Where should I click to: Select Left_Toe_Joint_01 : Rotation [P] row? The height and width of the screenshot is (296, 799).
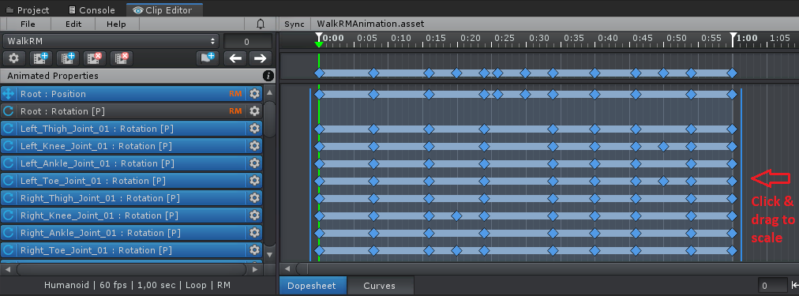click(132, 180)
